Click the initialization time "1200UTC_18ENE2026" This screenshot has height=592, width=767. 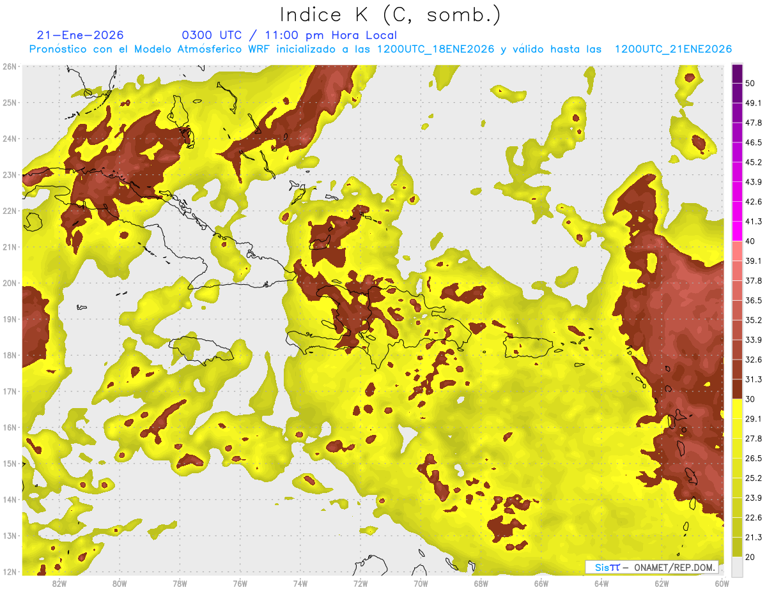click(x=435, y=49)
